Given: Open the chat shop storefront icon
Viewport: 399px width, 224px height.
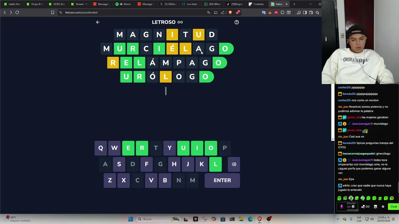Looking at the screenshot, I should tap(376, 207).
